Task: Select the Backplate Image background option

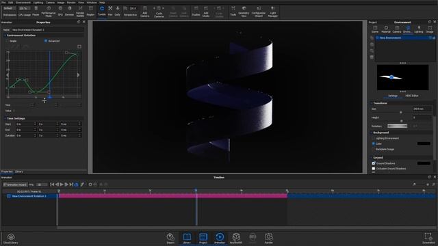Action: point(374,149)
